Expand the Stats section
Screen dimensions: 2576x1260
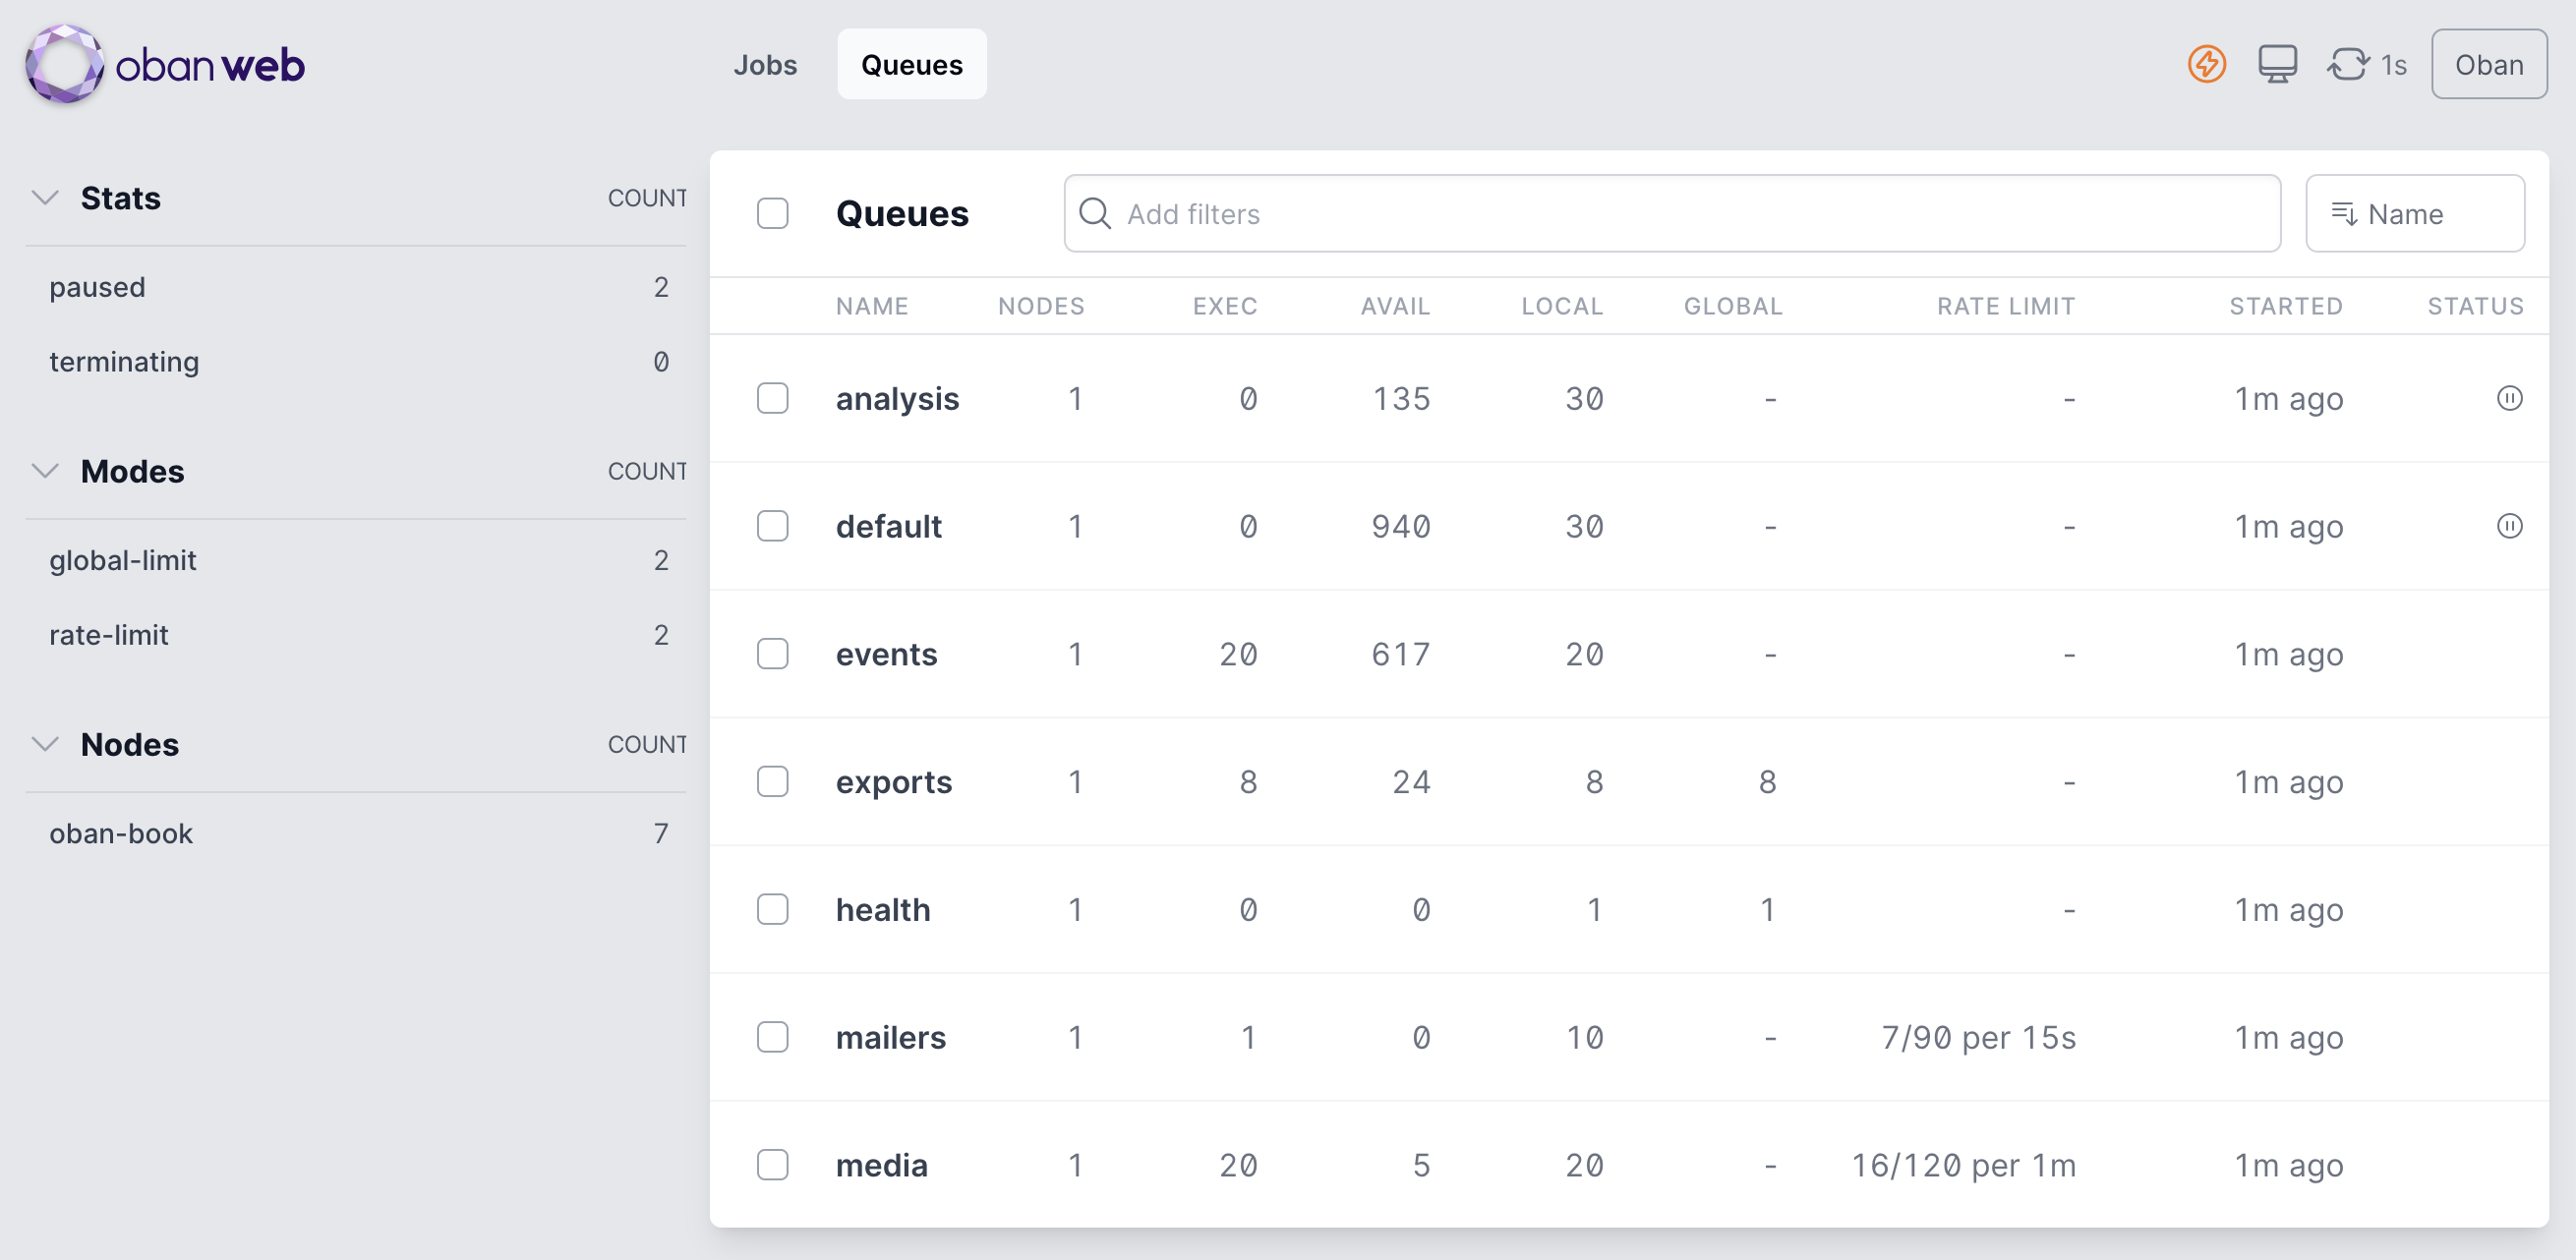46,198
